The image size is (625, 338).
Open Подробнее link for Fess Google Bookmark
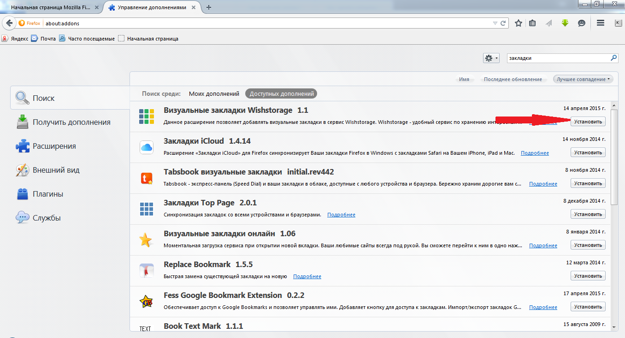(543, 307)
